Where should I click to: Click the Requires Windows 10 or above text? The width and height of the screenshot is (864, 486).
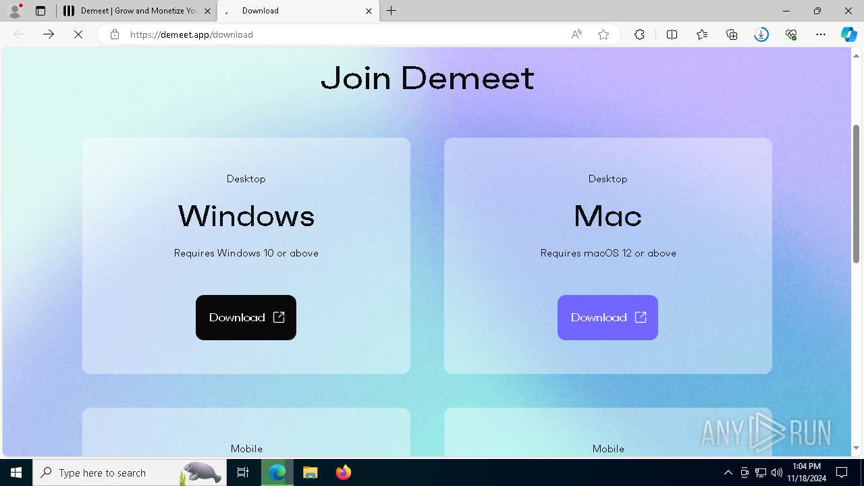click(x=246, y=253)
